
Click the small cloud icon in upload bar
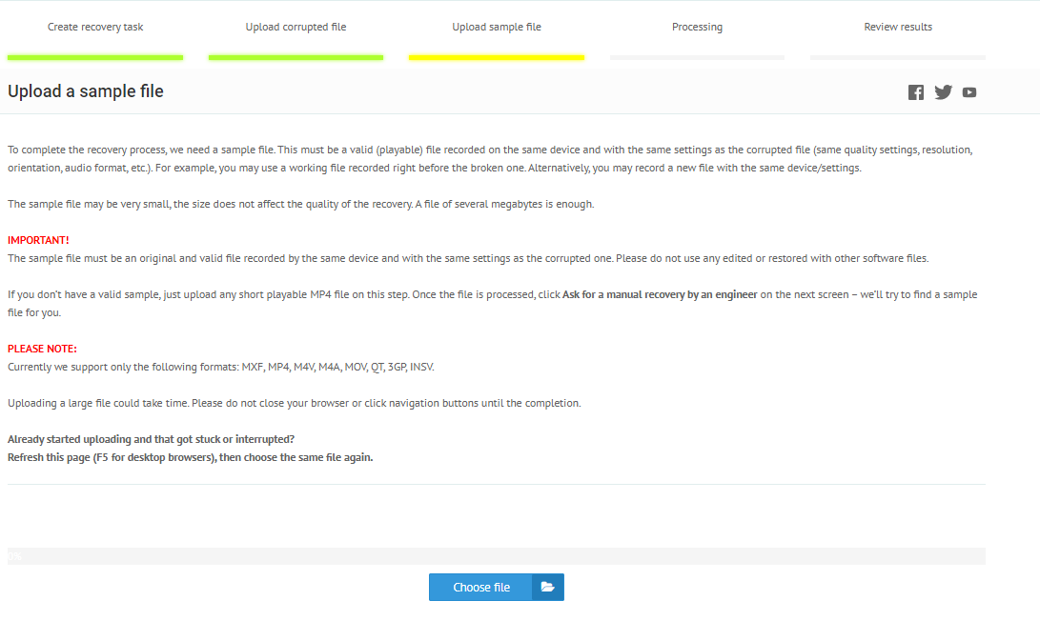coord(15,556)
